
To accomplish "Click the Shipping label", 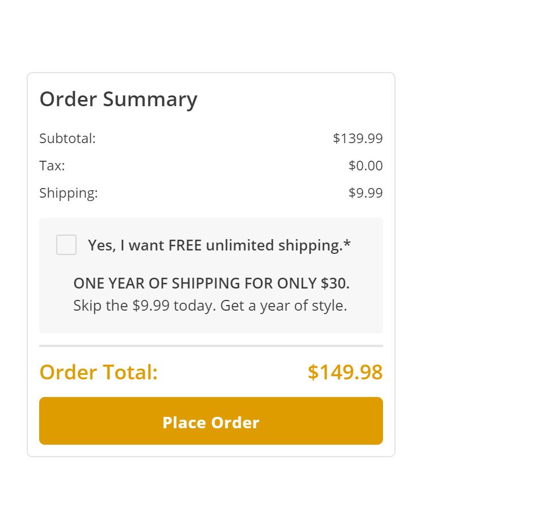I will [69, 193].
